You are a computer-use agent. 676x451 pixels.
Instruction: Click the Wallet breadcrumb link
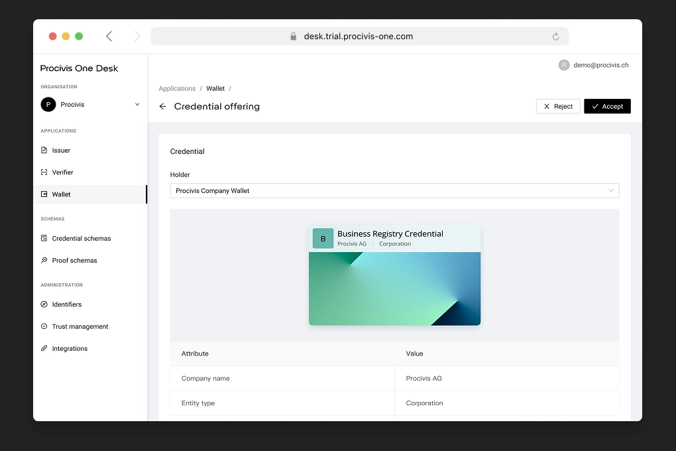click(215, 88)
